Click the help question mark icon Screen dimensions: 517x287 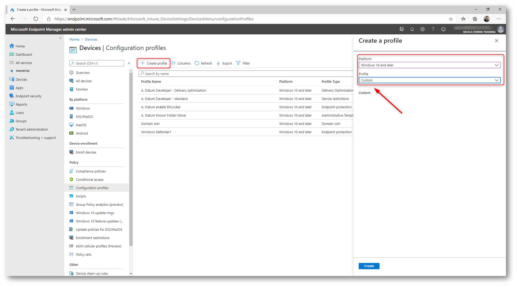point(433,29)
